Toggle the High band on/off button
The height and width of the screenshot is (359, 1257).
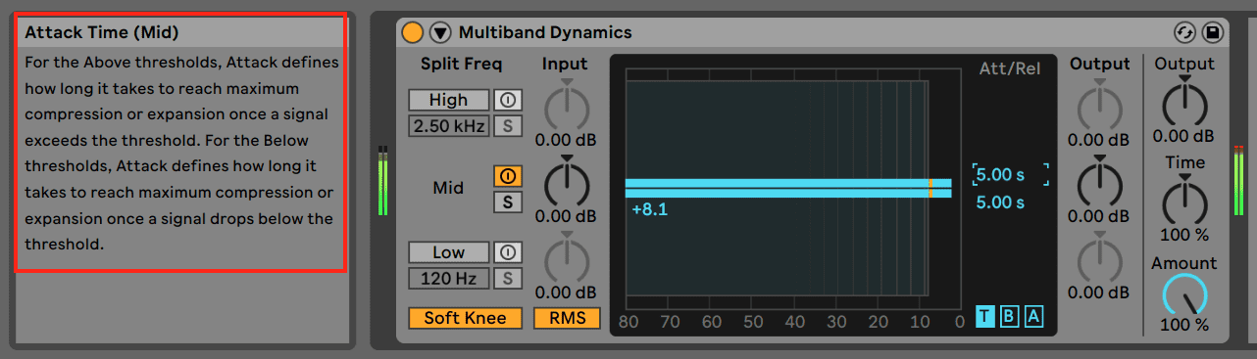click(x=449, y=100)
